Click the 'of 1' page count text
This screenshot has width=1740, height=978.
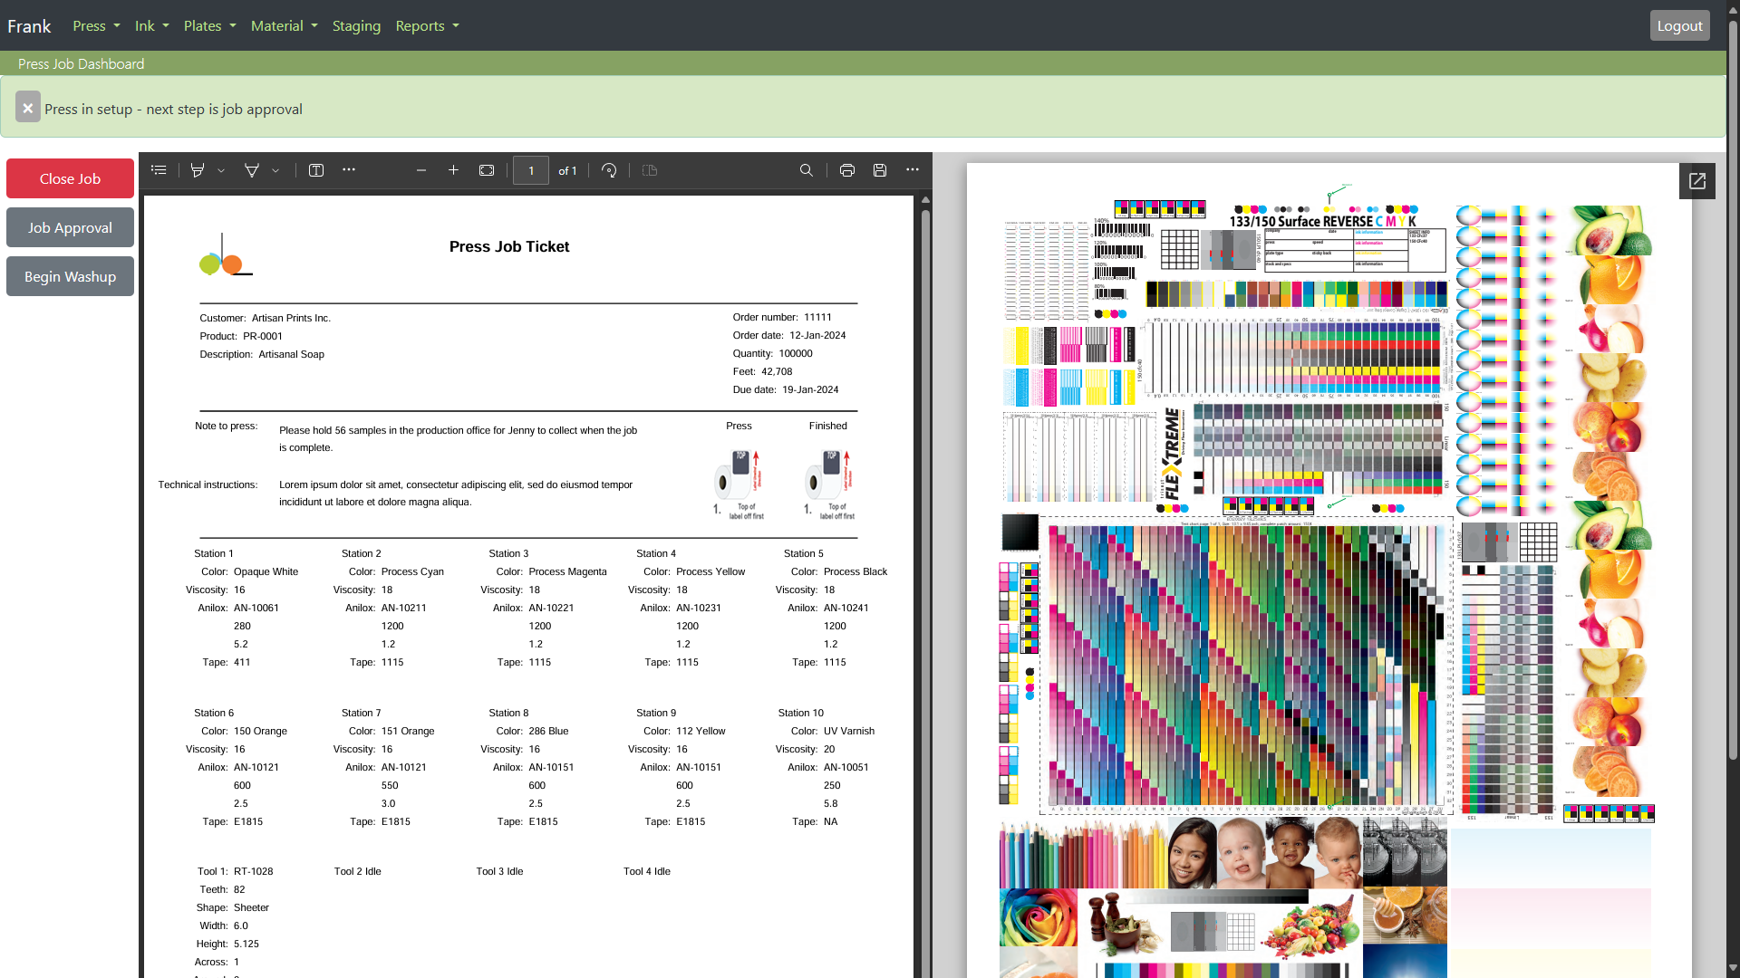pyautogui.click(x=567, y=170)
